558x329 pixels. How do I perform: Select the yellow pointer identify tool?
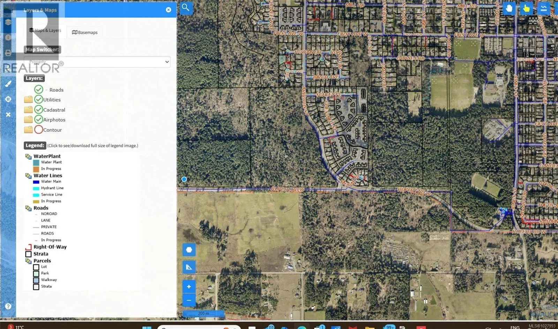pyautogui.click(x=526, y=8)
